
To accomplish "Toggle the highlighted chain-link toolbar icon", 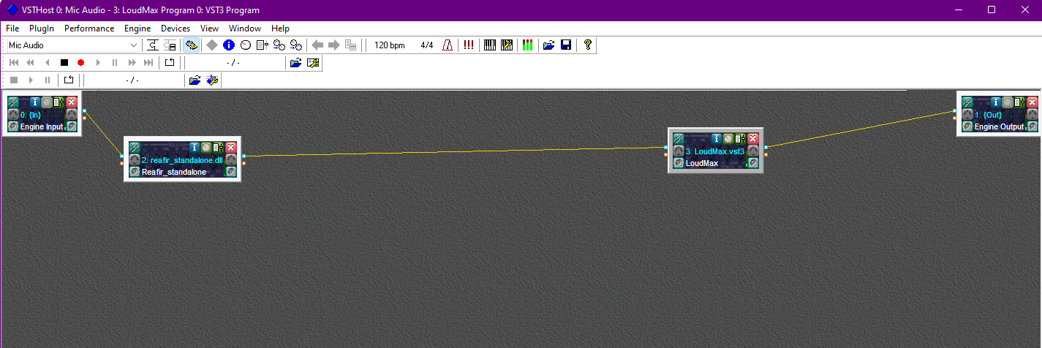I will coord(191,45).
